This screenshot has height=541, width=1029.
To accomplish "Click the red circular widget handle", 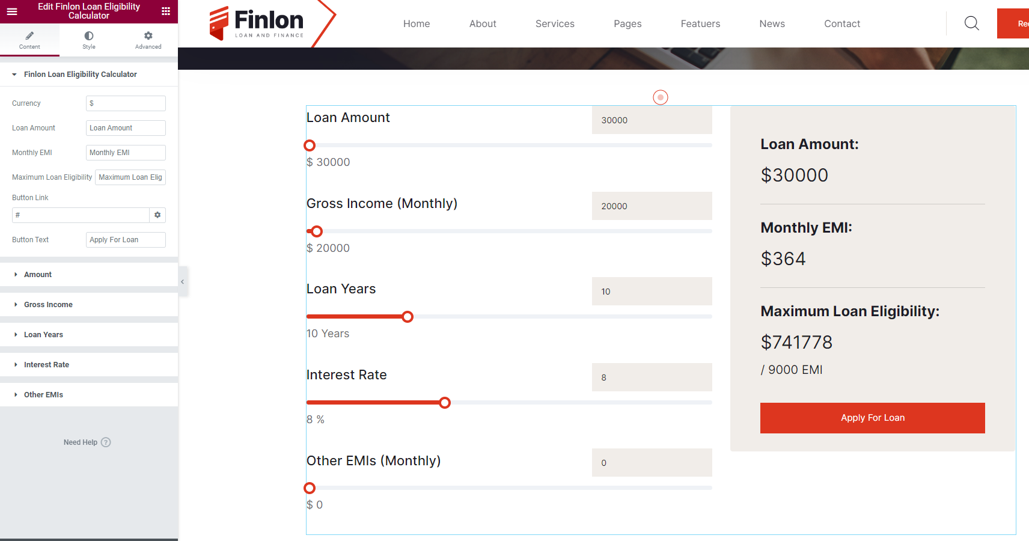I will tap(661, 97).
